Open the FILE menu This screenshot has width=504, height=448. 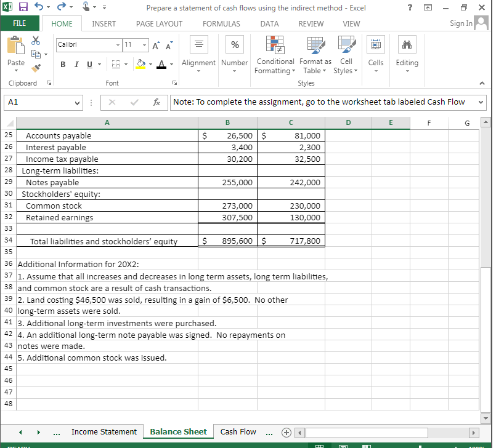coord(20,23)
